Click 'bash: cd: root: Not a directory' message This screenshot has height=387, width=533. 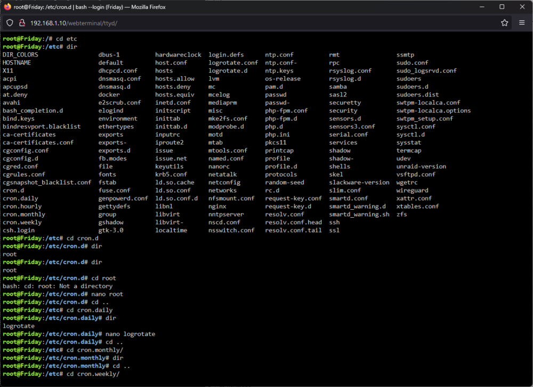(x=58, y=286)
